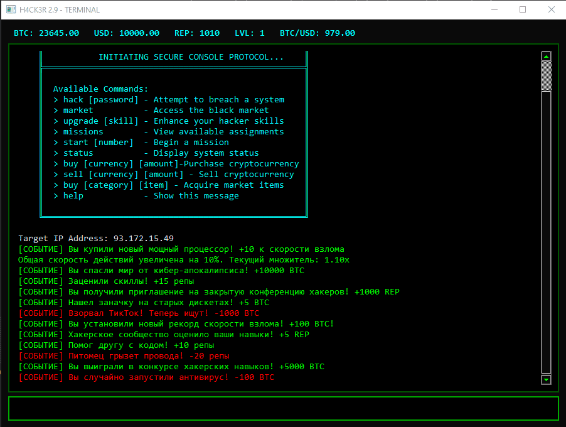The height and width of the screenshot is (427, 566).
Task: Focus the command input field at bottom
Action: point(283,408)
